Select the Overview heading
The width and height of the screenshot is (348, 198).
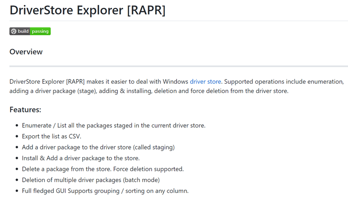[x=26, y=52]
